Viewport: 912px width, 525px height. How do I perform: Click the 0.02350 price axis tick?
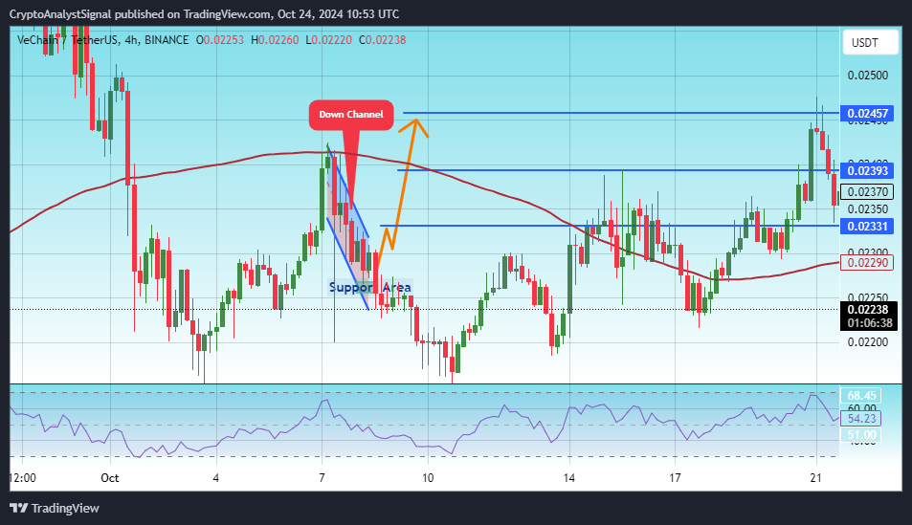click(867, 208)
